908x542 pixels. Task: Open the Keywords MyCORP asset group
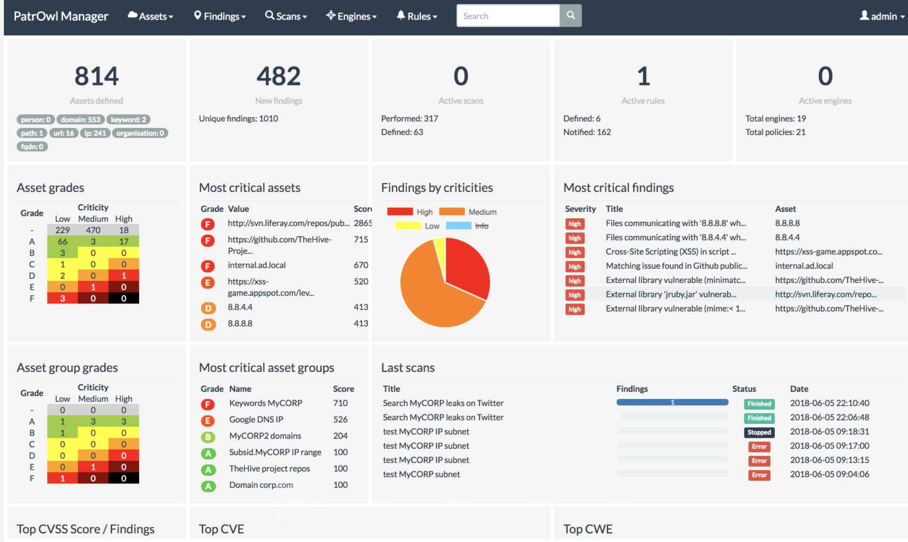265,403
